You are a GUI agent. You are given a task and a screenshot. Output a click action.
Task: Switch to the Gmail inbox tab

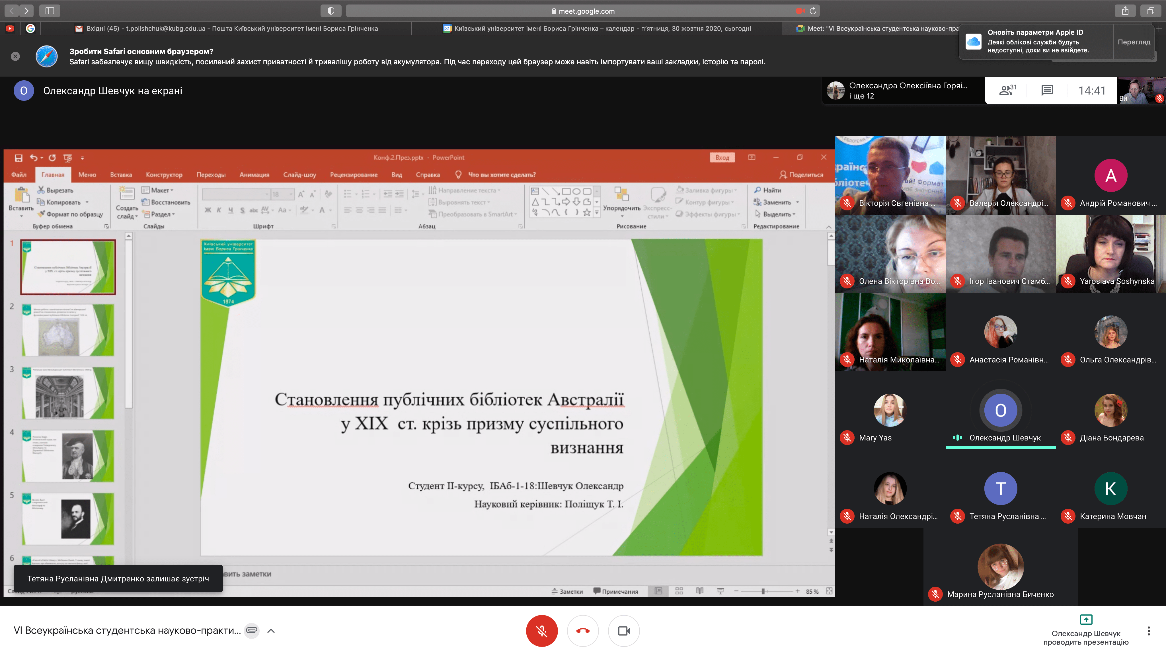tap(226, 28)
